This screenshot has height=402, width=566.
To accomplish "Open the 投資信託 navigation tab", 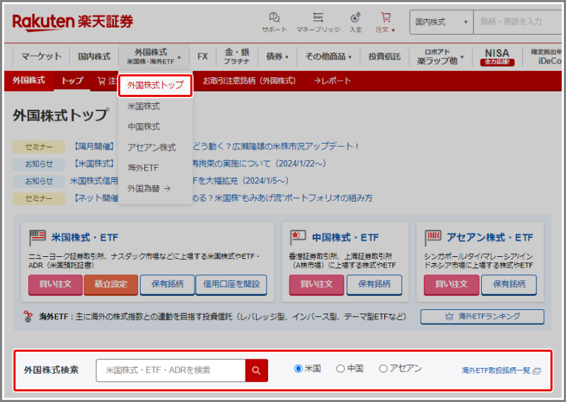I will pyautogui.click(x=384, y=57).
